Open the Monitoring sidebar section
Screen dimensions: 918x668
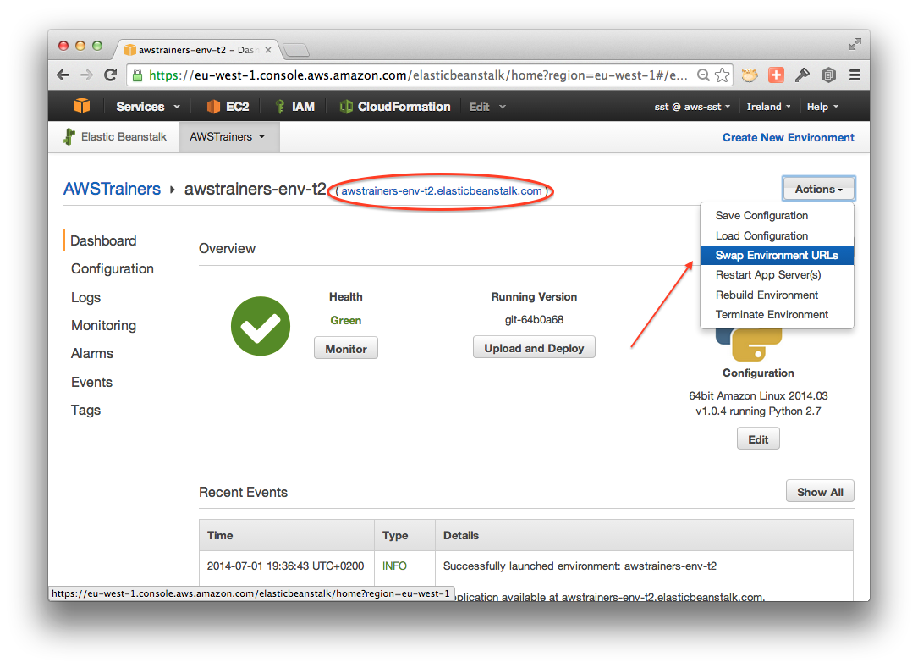coord(103,326)
